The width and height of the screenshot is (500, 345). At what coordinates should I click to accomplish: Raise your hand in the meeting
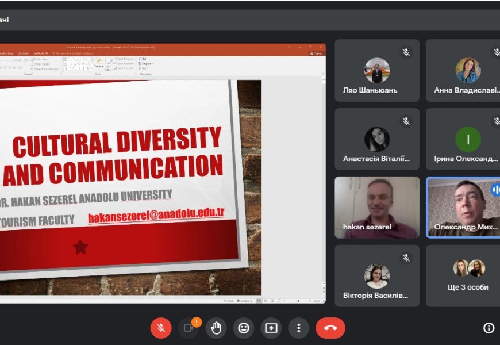(x=216, y=328)
